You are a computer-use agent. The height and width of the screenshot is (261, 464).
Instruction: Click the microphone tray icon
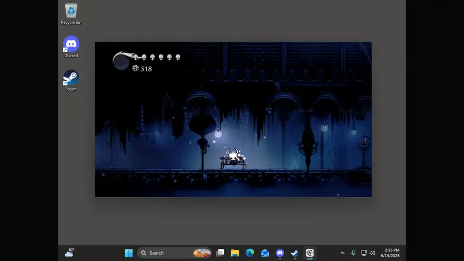tap(353, 253)
